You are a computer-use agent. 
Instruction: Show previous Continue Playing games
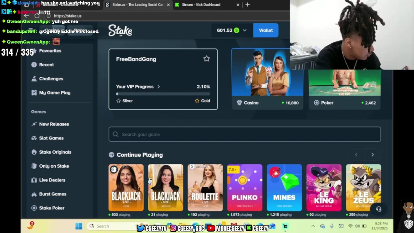pos(356,155)
